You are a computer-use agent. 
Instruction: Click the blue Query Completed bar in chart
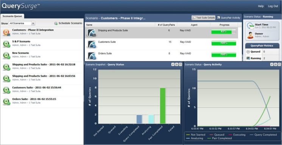click(139, 119)
